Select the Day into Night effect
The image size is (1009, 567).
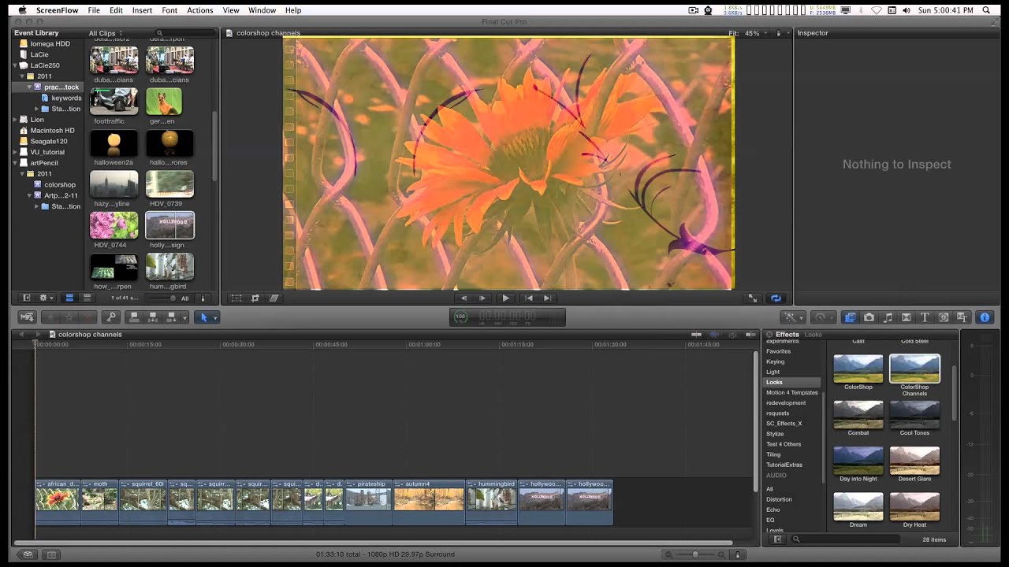(x=858, y=461)
